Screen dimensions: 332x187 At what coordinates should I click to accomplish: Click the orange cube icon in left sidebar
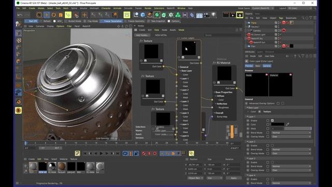point(19,61)
